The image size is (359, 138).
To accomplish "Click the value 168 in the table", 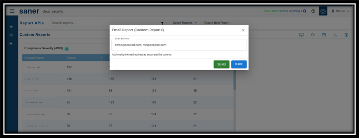I will pyautogui.click(x=153, y=102).
